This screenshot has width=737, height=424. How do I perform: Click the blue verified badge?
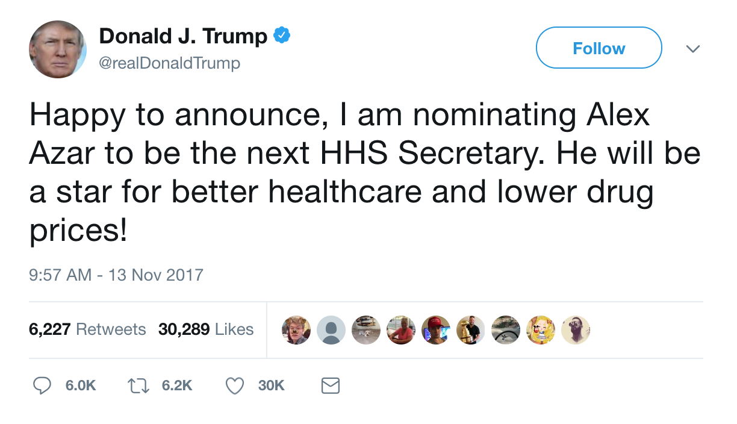coord(282,36)
